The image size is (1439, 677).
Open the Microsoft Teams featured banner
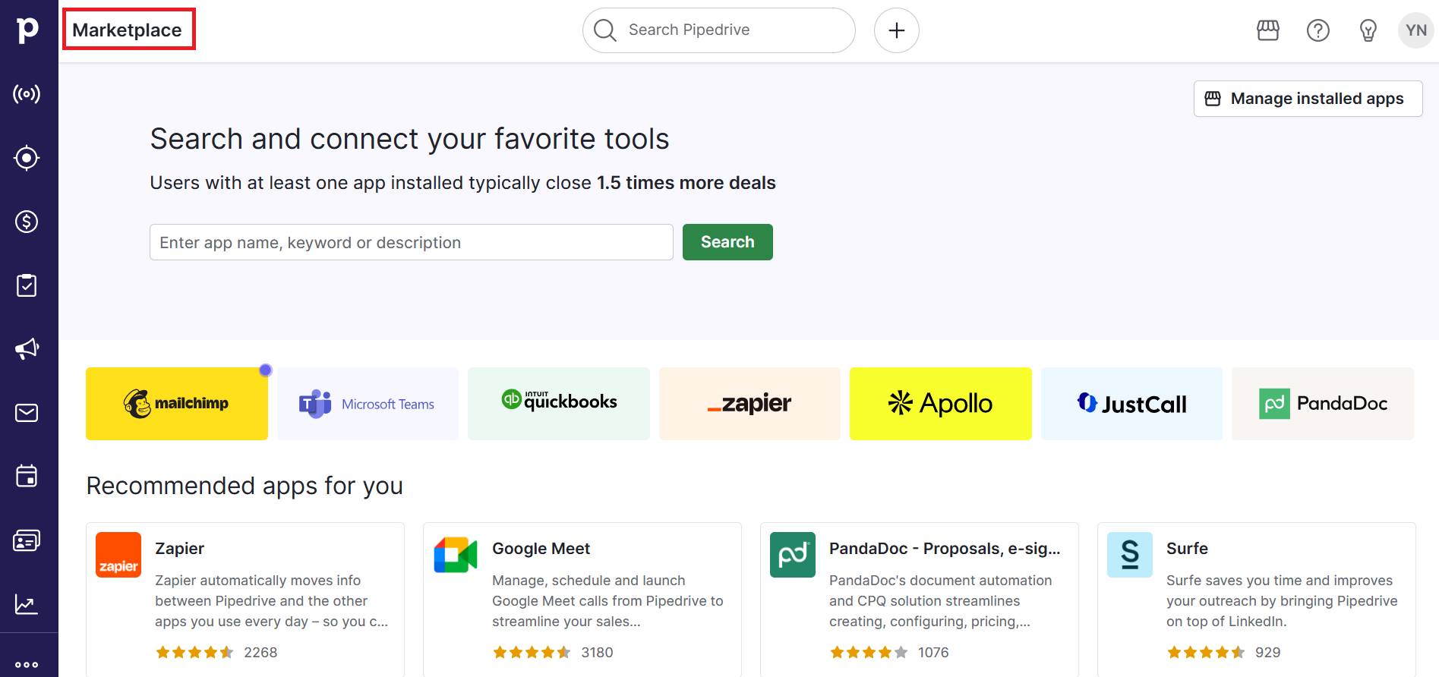coord(368,404)
